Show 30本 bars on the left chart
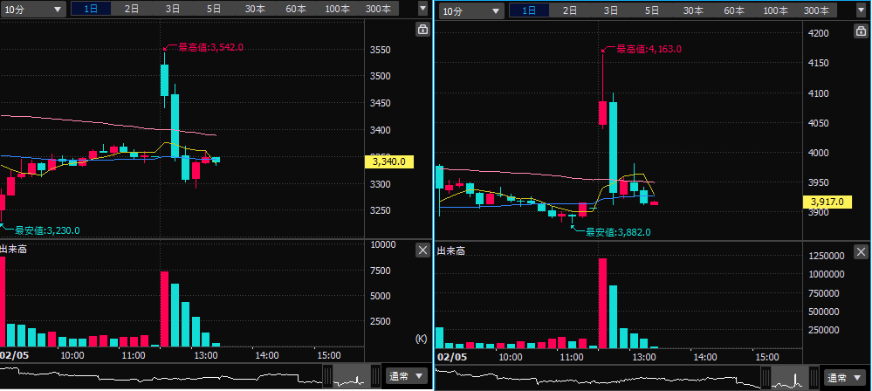872x391 pixels. click(x=255, y=10)
